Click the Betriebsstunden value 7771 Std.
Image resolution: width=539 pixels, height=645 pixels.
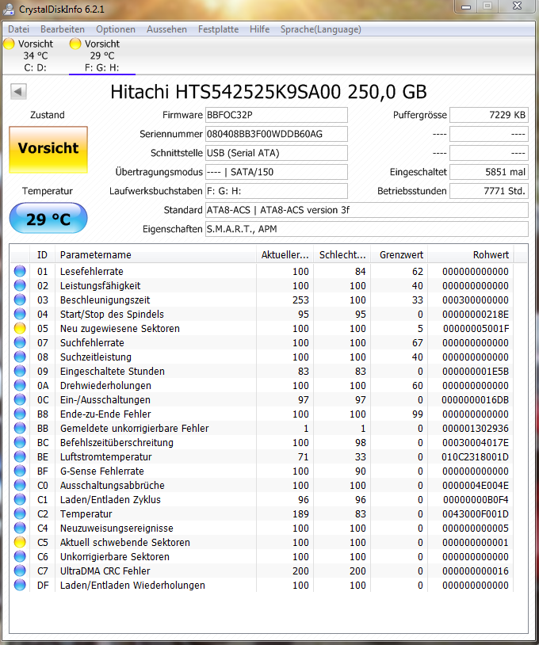[x=489, y=191]
